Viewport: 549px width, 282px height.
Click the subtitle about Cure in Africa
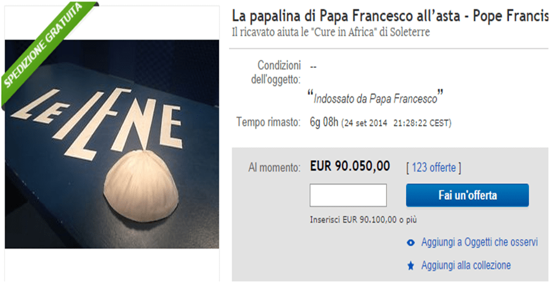pos(331,32)
